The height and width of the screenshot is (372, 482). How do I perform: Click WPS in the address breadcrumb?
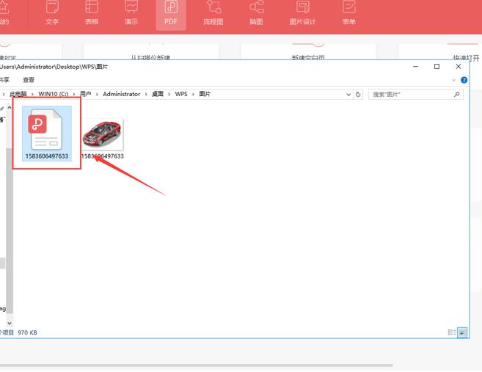[x=181, y=94]
